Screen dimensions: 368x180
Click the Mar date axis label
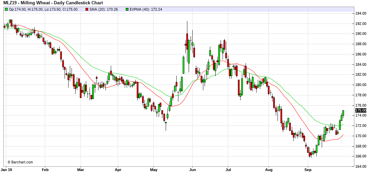[x=81, y=170]
